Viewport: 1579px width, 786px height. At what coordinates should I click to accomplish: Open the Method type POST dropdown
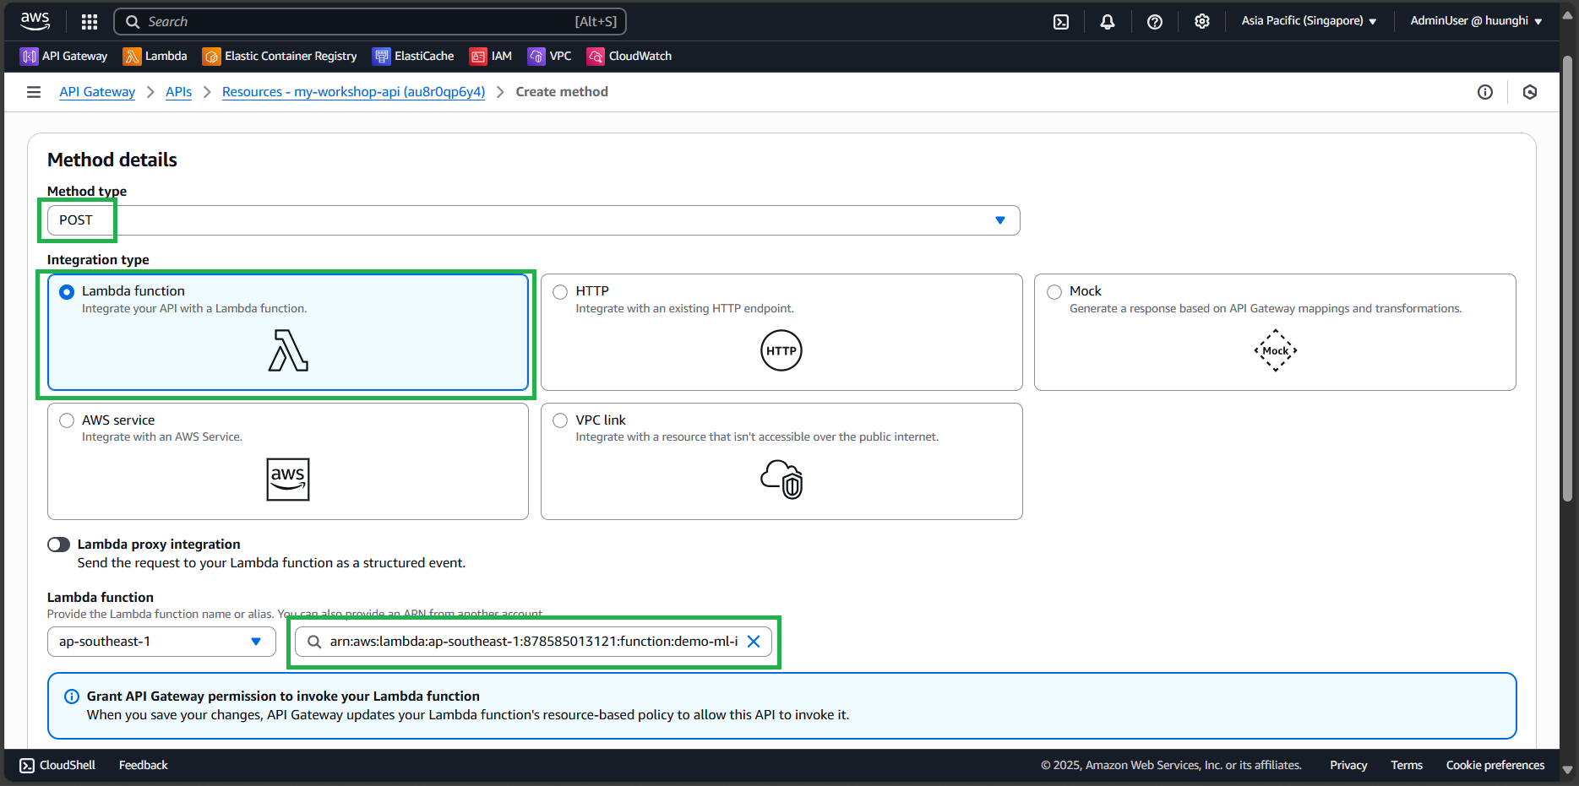(x=534, y=220)
